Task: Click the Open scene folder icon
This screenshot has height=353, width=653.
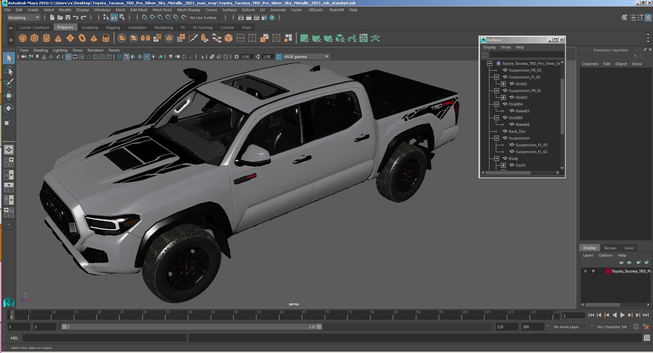Action: coord(60,18)
